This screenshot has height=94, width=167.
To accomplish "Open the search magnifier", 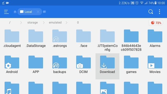I will [x=151, y=12].
